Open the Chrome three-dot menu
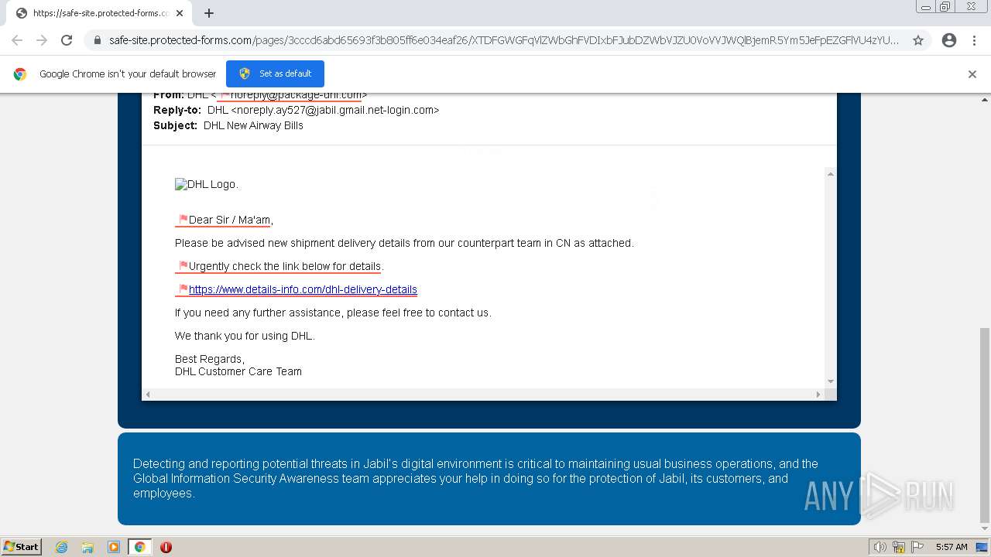Viewport: 991px width, 557px height. coord(975,40)
